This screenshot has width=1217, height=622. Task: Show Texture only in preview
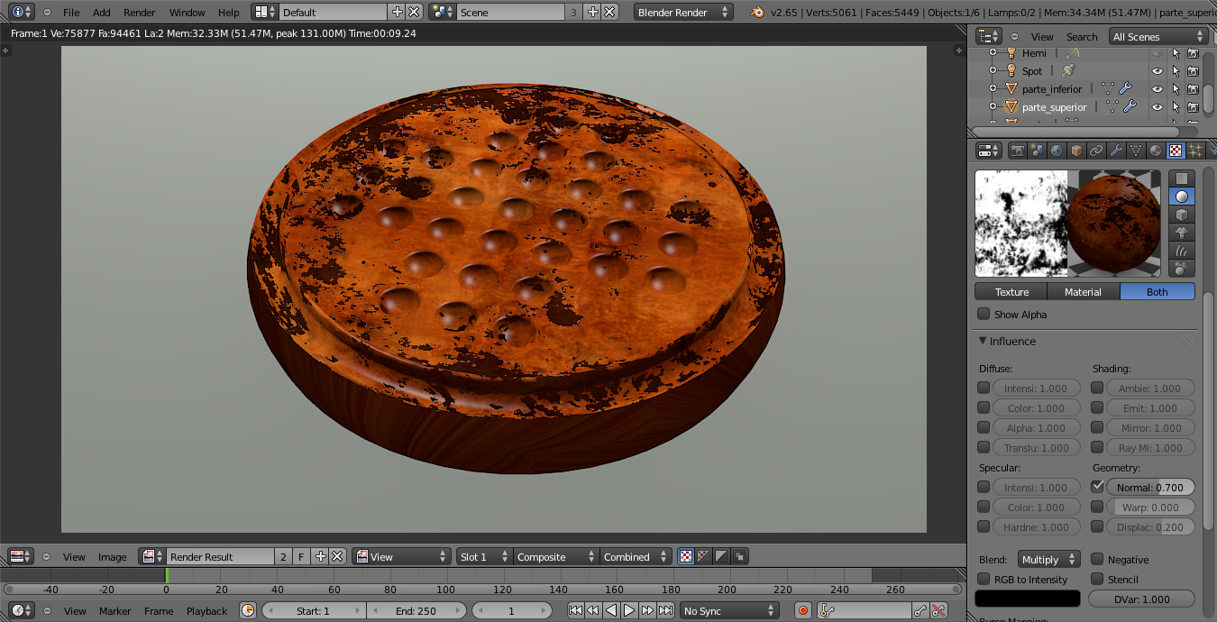(x=1011, y=292)
